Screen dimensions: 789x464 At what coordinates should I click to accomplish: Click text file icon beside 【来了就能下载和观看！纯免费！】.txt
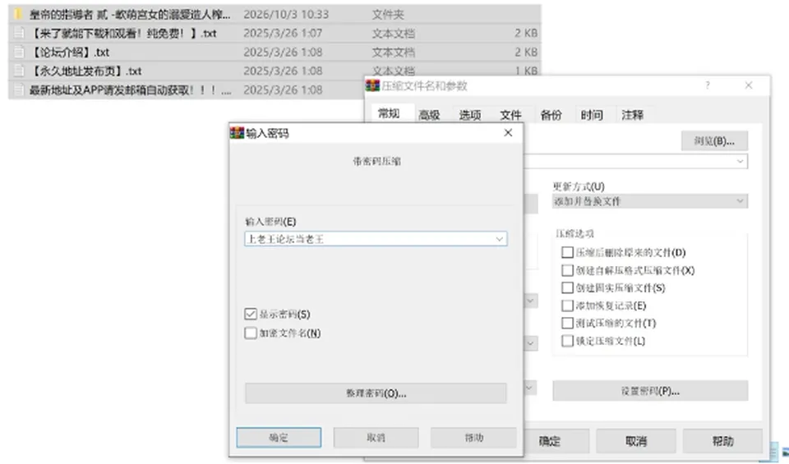pos(19,33)
